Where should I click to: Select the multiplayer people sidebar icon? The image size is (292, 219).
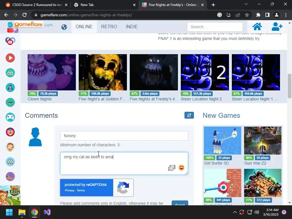pyautogui.click(x=10, y=162)
